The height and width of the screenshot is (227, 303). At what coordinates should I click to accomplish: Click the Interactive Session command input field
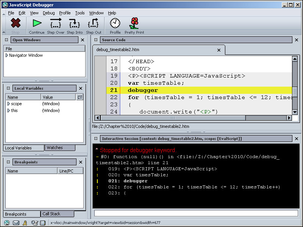(x=195, y=213)
